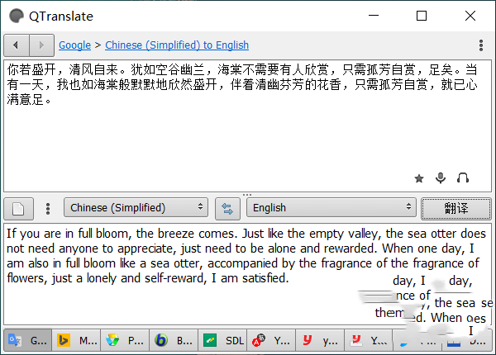Go back with the left arrow button

coord(17,45)
